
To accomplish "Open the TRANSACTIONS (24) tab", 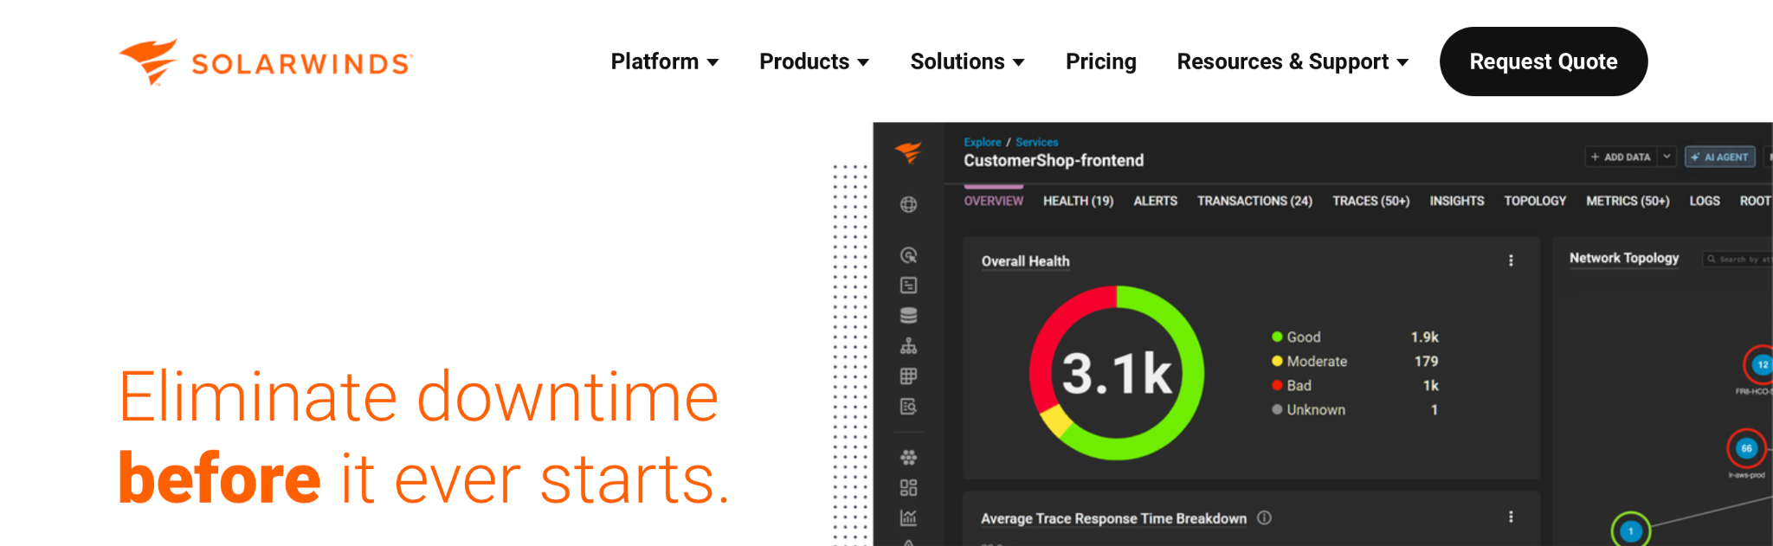I will pos(1254,201).
